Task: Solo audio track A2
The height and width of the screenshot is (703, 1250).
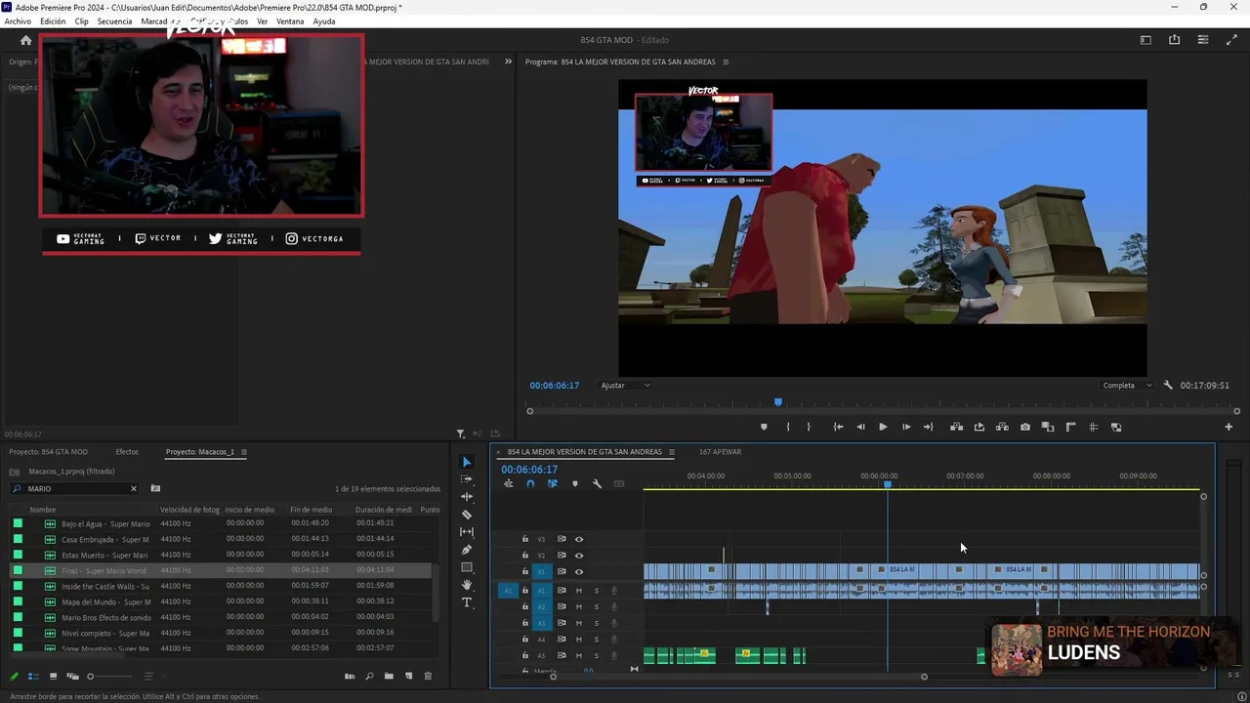Action: pos(597,607)
